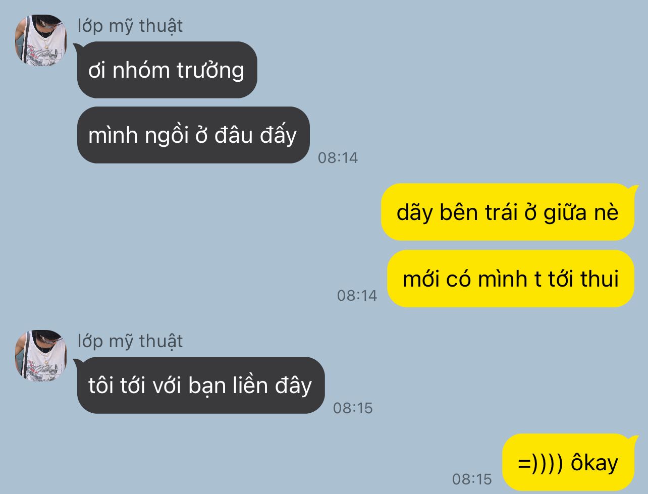The image size is (648, 494).
Task: Select the yellow 'dãy bên trái ở giữa nè' bubble
Action: [x=509, y=212]
